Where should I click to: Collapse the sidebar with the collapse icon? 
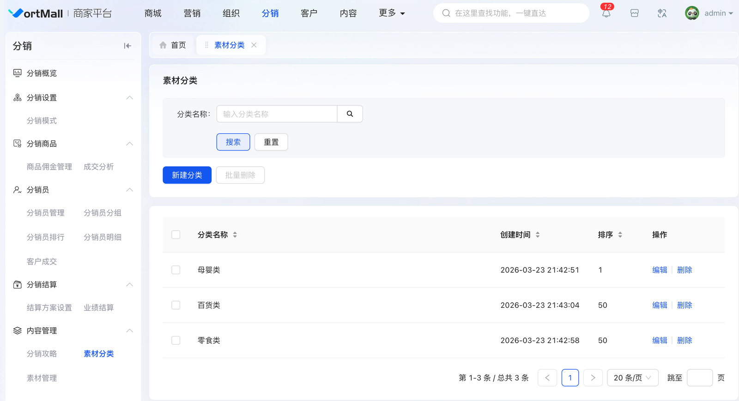[x=127, y=46]
